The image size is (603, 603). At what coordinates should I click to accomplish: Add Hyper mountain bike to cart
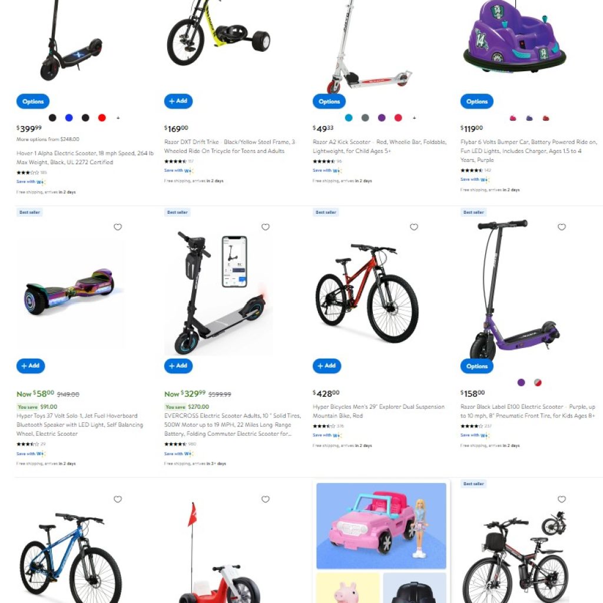(x=327, y=366)
